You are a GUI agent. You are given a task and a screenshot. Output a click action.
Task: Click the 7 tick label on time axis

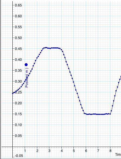[x=98, y=151]
